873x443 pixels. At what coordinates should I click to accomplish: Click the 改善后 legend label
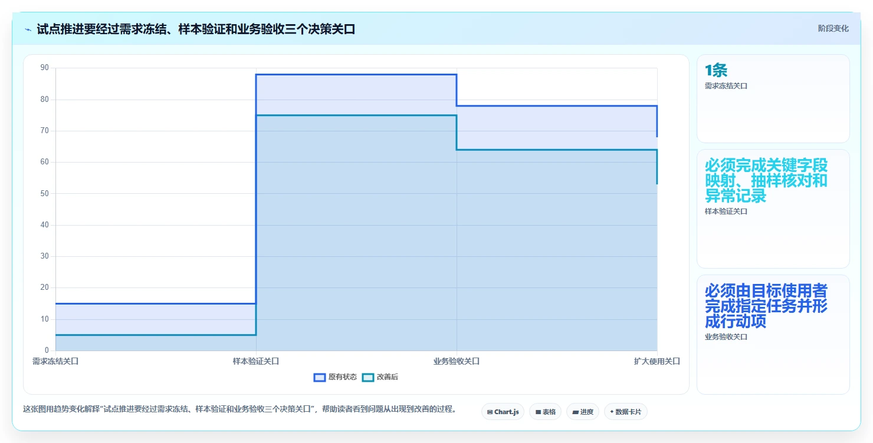point(388,377)
